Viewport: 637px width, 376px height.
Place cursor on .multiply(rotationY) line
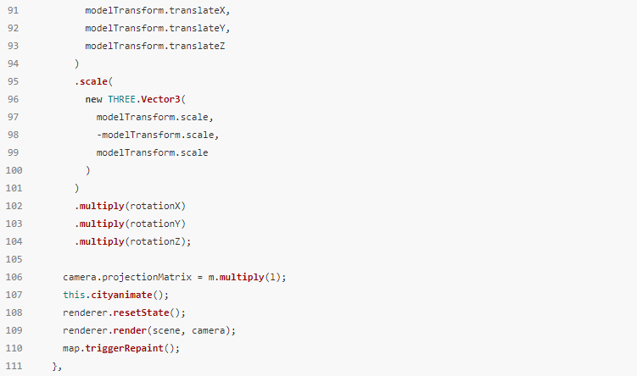(130, 224)
